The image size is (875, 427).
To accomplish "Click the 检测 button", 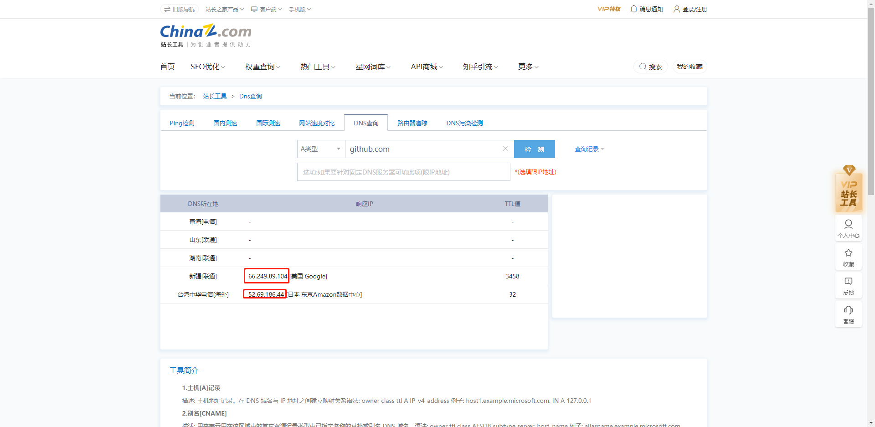I will pos(534,149).
